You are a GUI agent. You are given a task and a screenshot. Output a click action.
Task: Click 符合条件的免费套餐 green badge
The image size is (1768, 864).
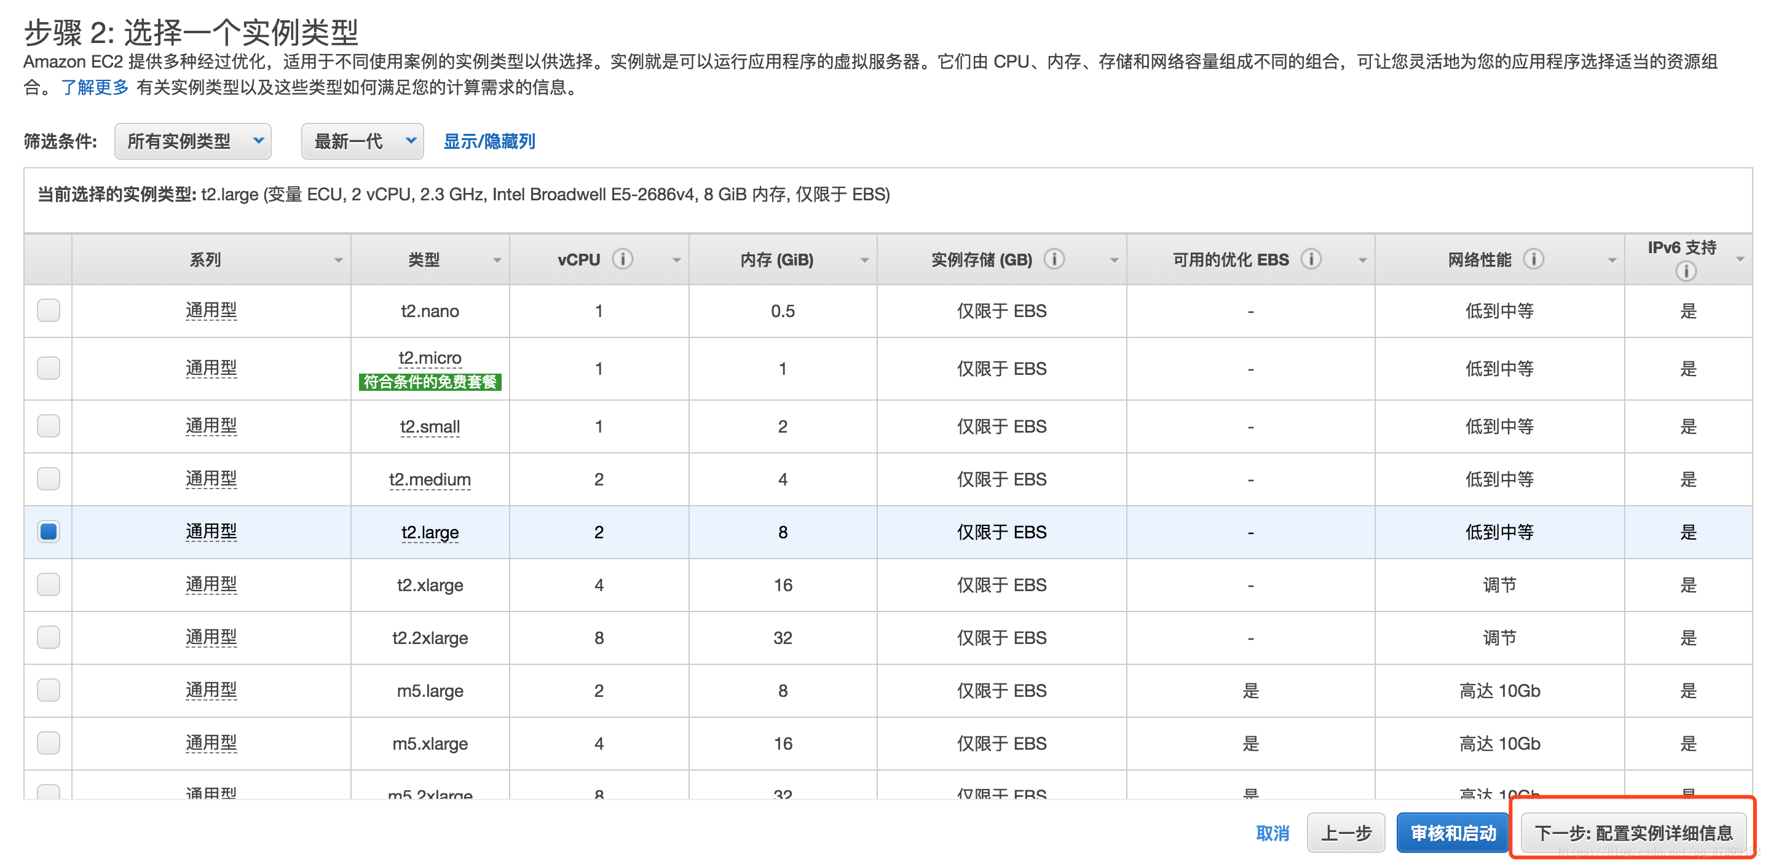430,382
